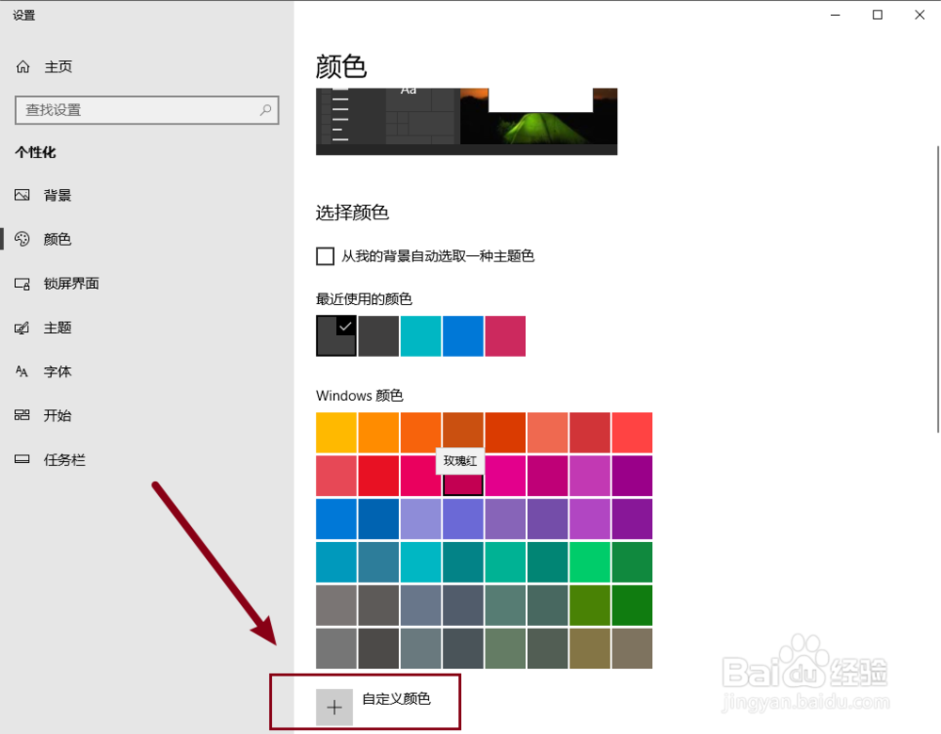Choose the bright magenta Windows color swatch

click(x=505, y=475)
